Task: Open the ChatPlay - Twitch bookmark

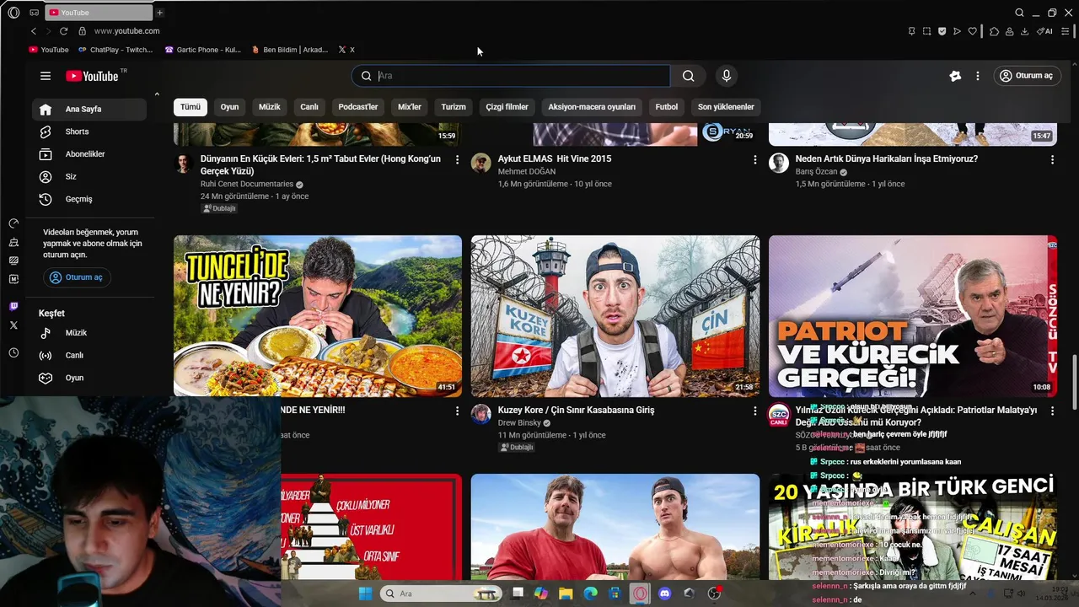Action: pos(115,50)
